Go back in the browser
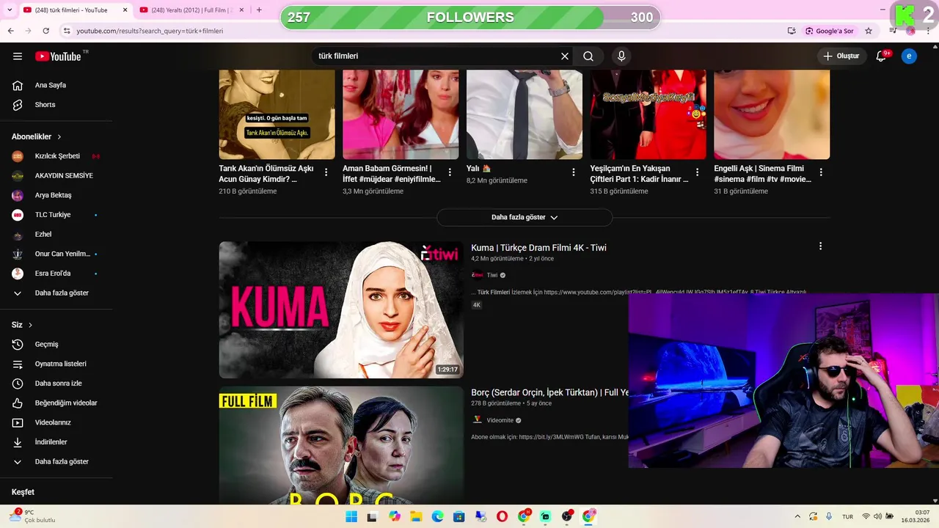This screenshot has width=939, height=528. pyautogui.click(x=10, y=31)
